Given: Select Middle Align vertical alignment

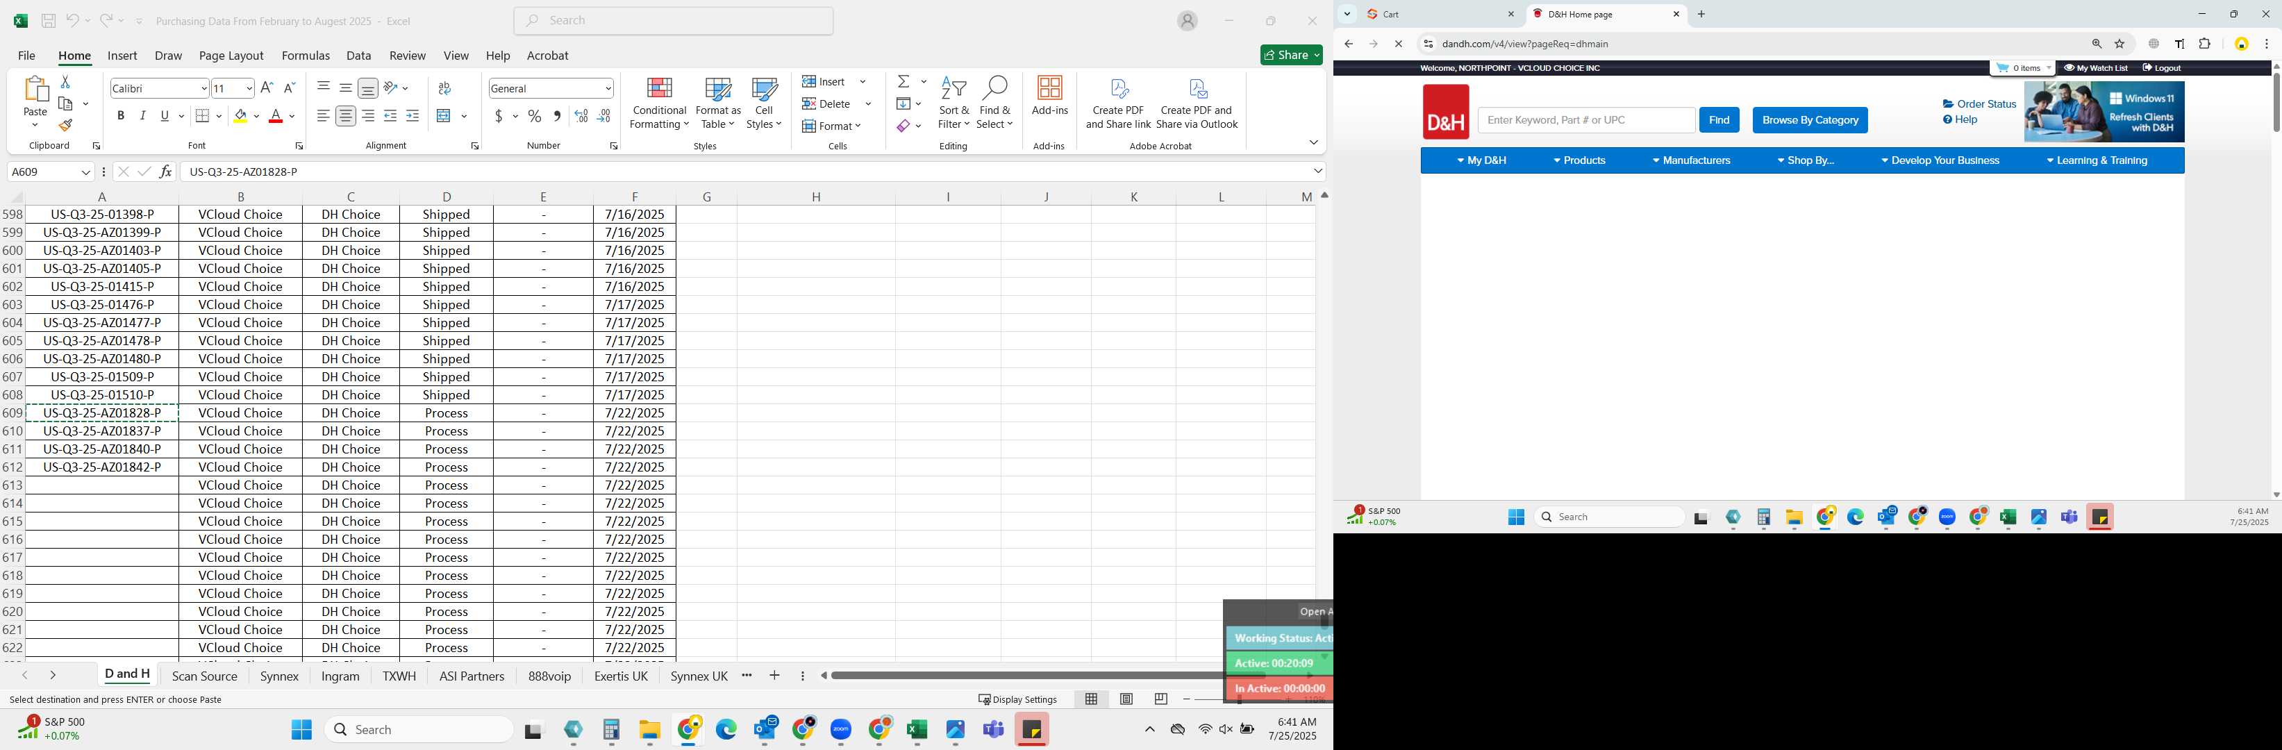Looking at the screenshot, I should 345,87.
